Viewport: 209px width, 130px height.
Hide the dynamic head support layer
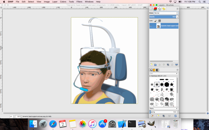pyautogui.click(x=151, y=26)
